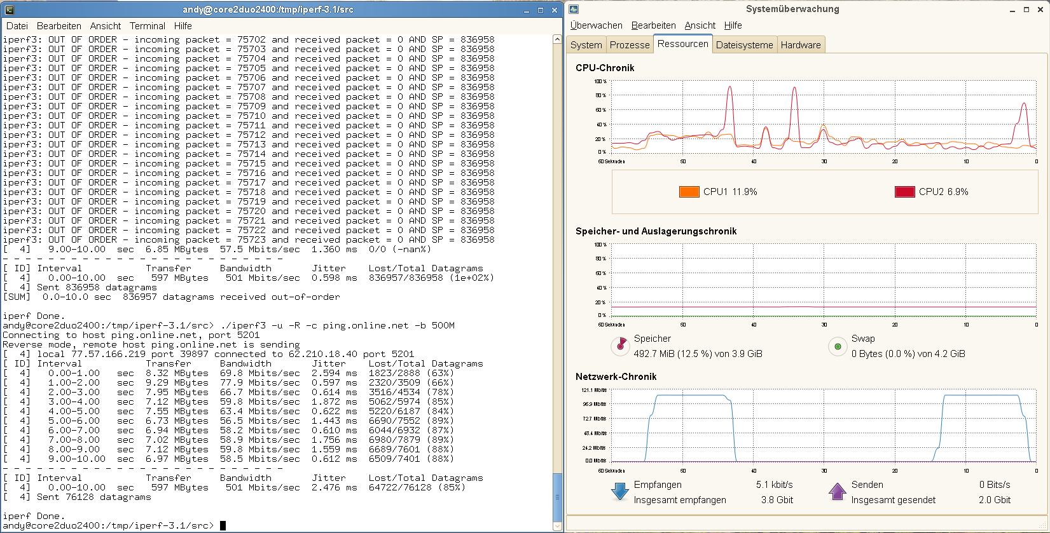1050x533 pixels.
Task: Click the 0 Bits/s send rate
Action: point(995,485)
